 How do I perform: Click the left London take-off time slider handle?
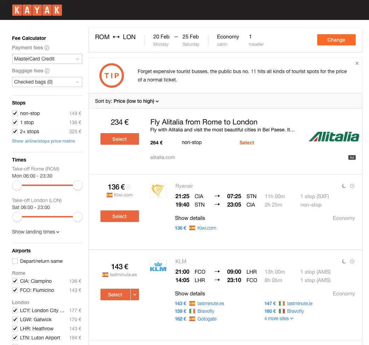pos(17,217)
